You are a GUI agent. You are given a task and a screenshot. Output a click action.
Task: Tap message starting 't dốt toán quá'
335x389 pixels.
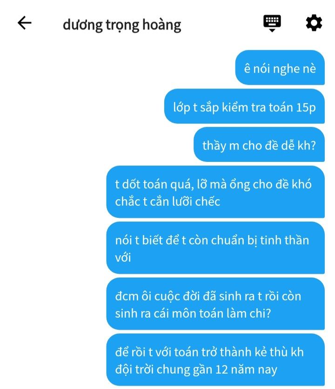tap(215, 192)
